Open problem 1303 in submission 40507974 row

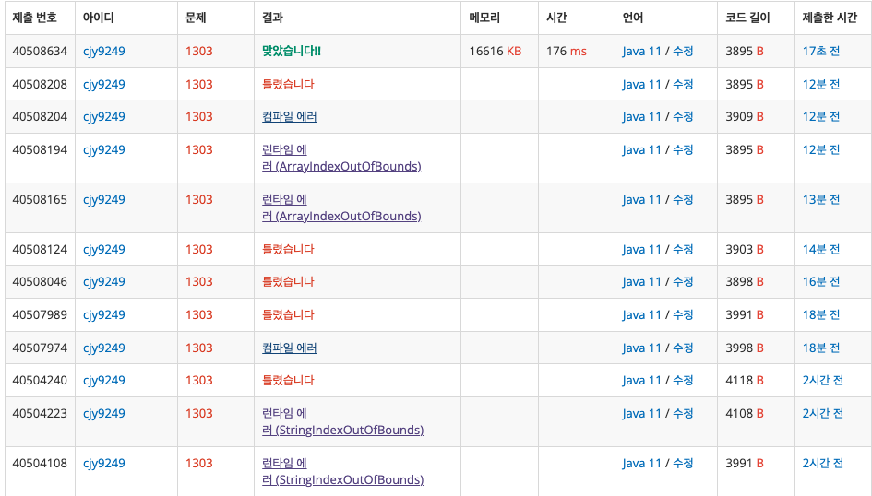pyautogui.click(x=199, y=348)
